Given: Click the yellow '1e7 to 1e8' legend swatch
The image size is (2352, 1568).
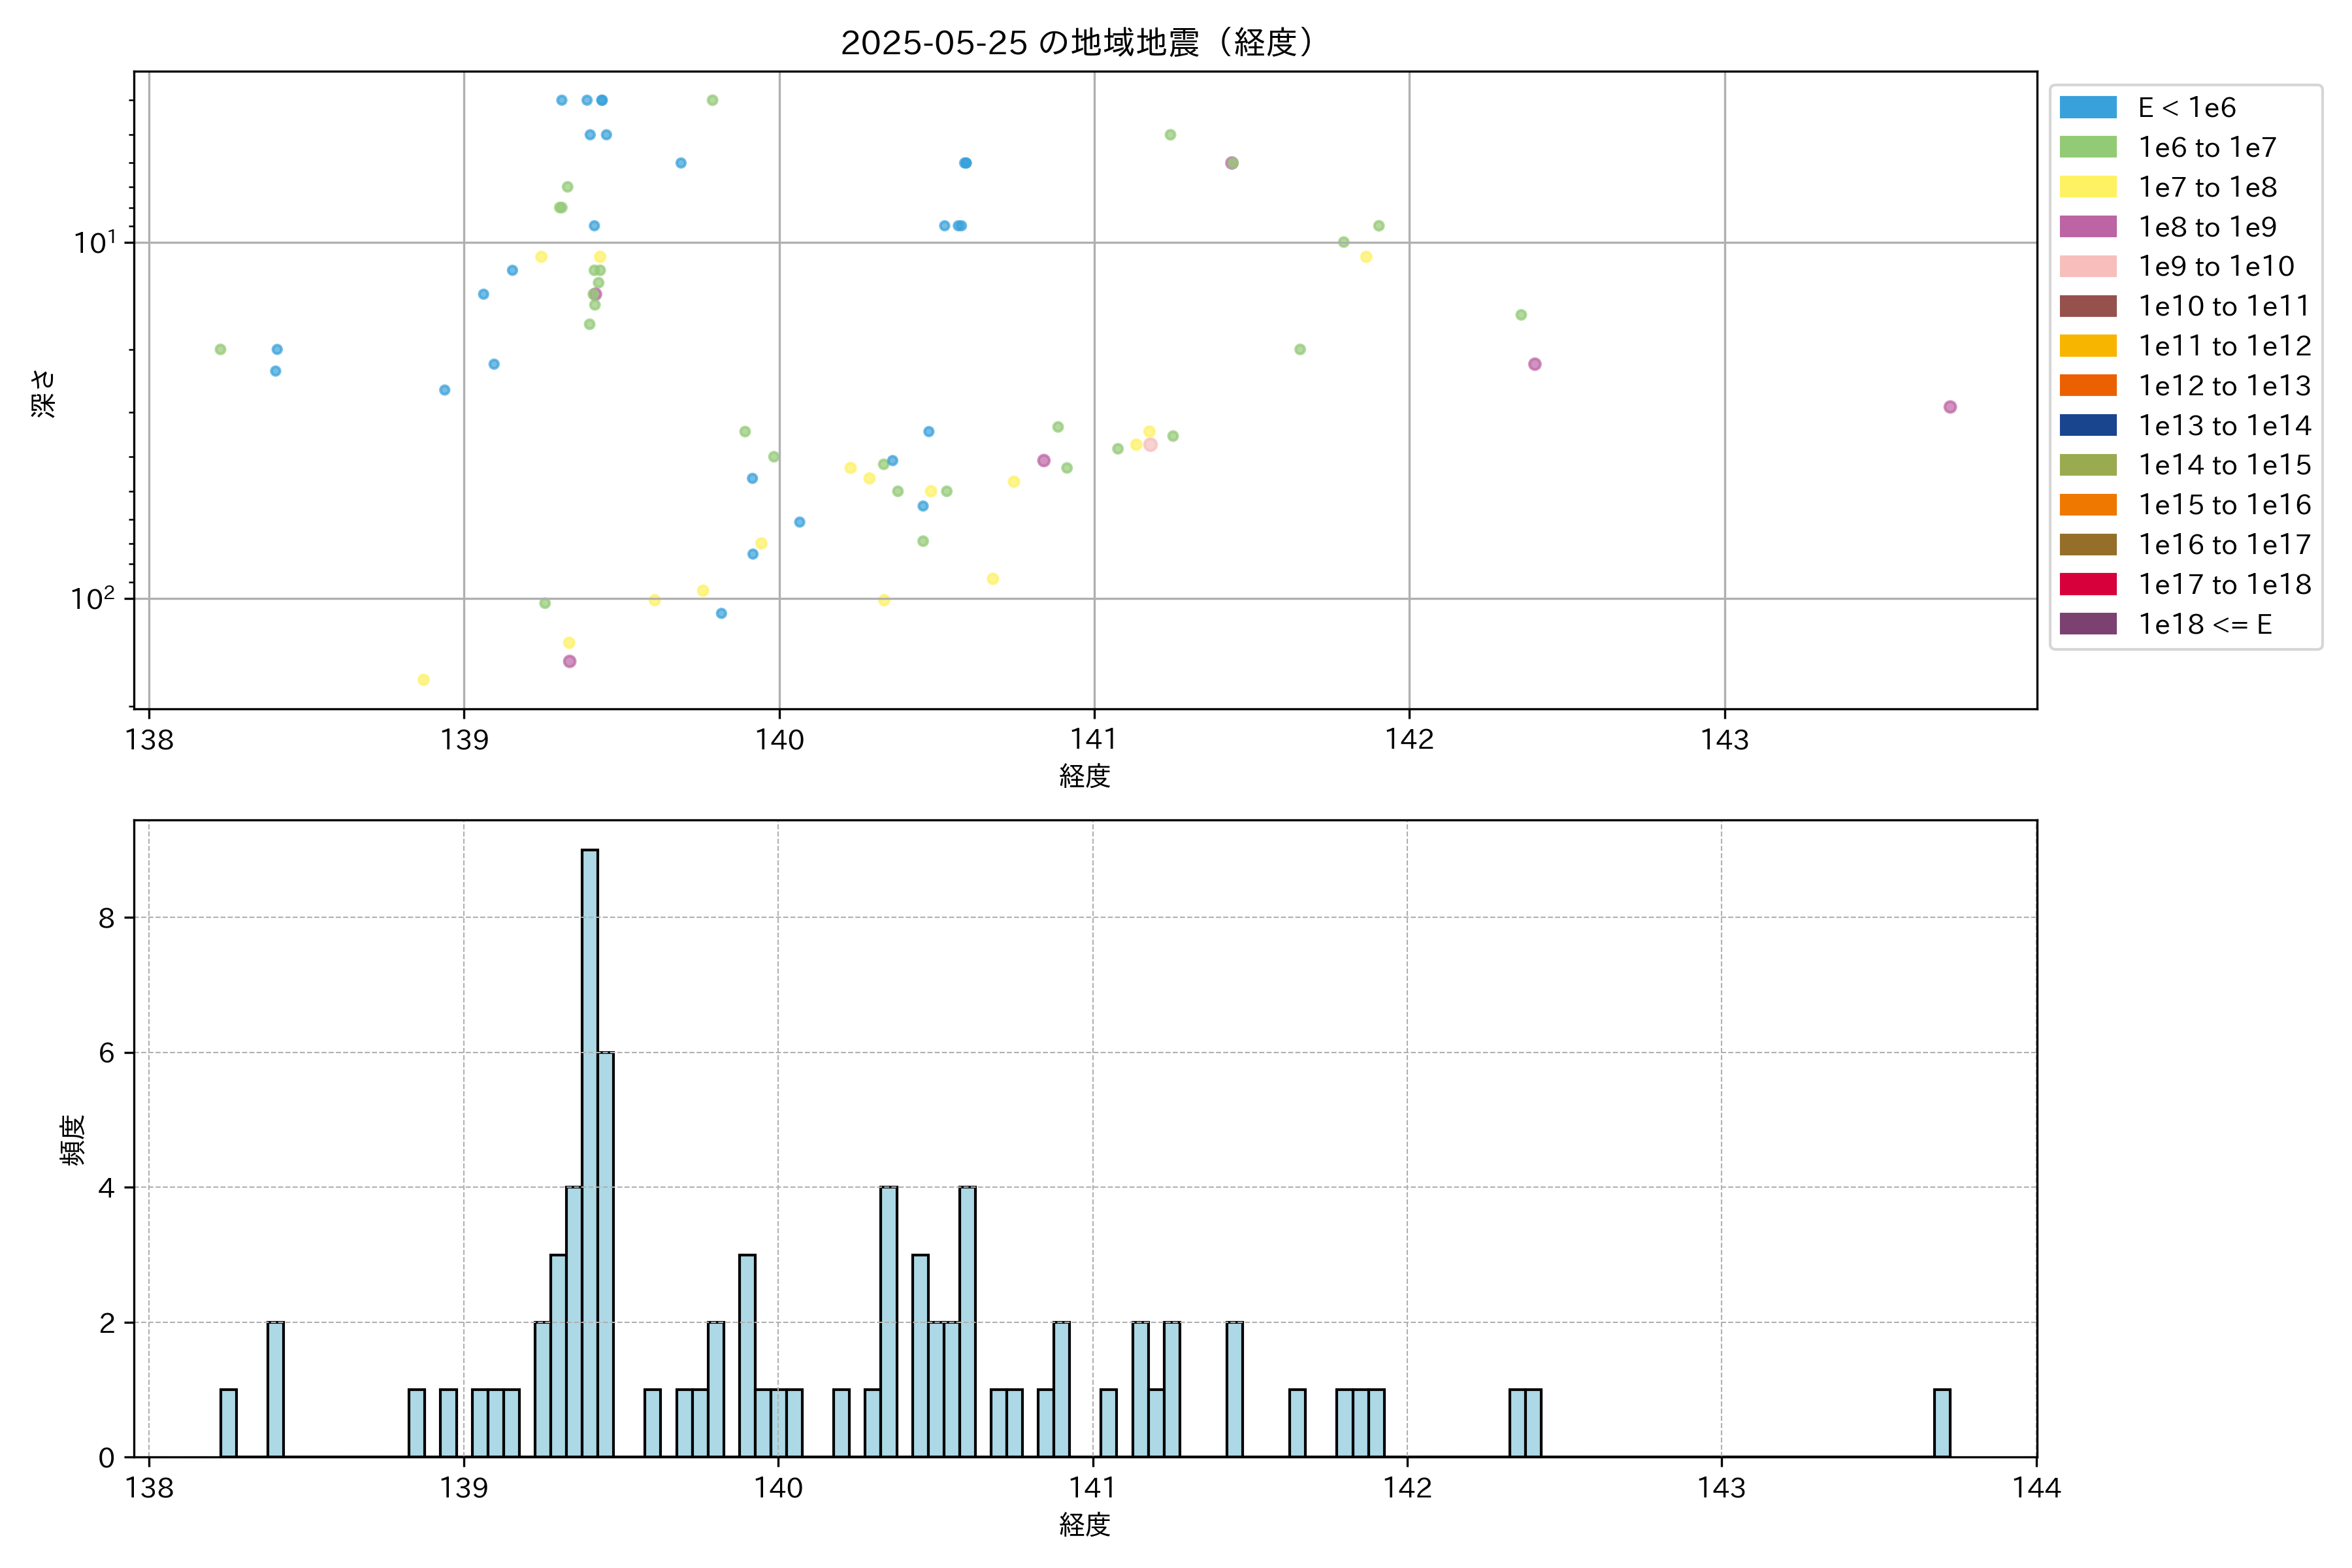Looking at the screenshot, I should (2087, 187).
